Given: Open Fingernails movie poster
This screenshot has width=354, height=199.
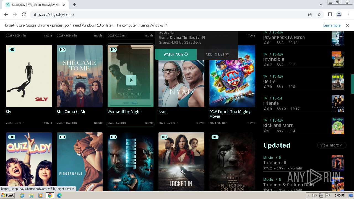Looking at the screenshot, I should (x=80, y=162).
